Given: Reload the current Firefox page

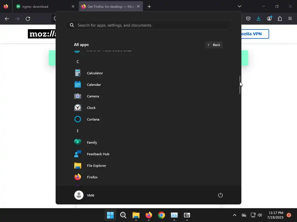Looking at the screenshot, I should coord(28,19).
